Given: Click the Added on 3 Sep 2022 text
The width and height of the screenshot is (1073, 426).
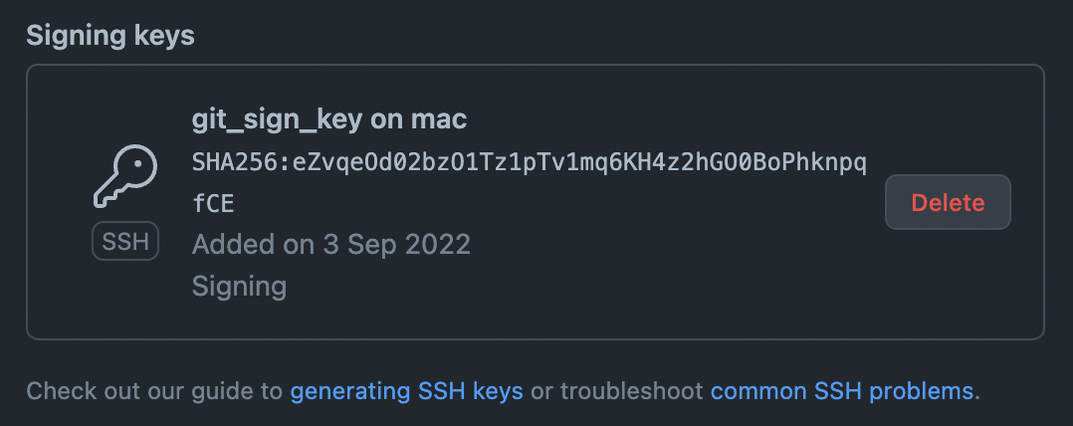Looking at the screenshot, I should 331,244.
